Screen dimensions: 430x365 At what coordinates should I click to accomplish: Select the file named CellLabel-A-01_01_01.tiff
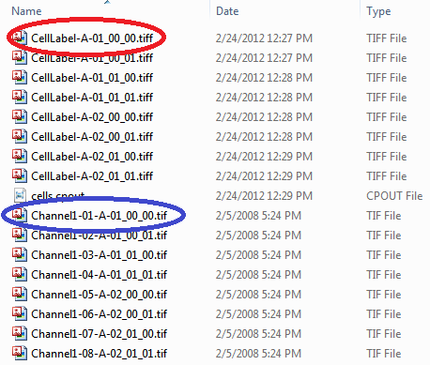(x=92, y=98)
